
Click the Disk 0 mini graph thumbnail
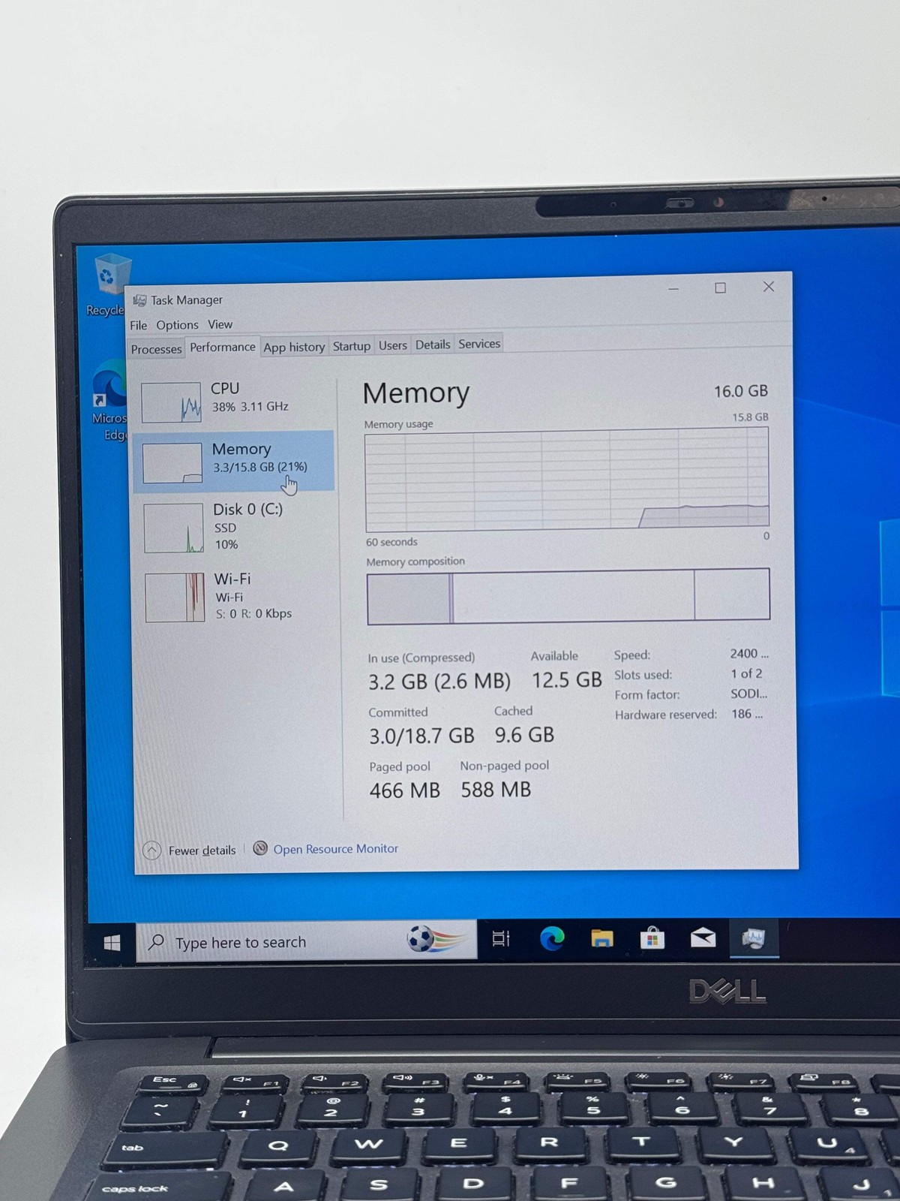click(173, 528)
